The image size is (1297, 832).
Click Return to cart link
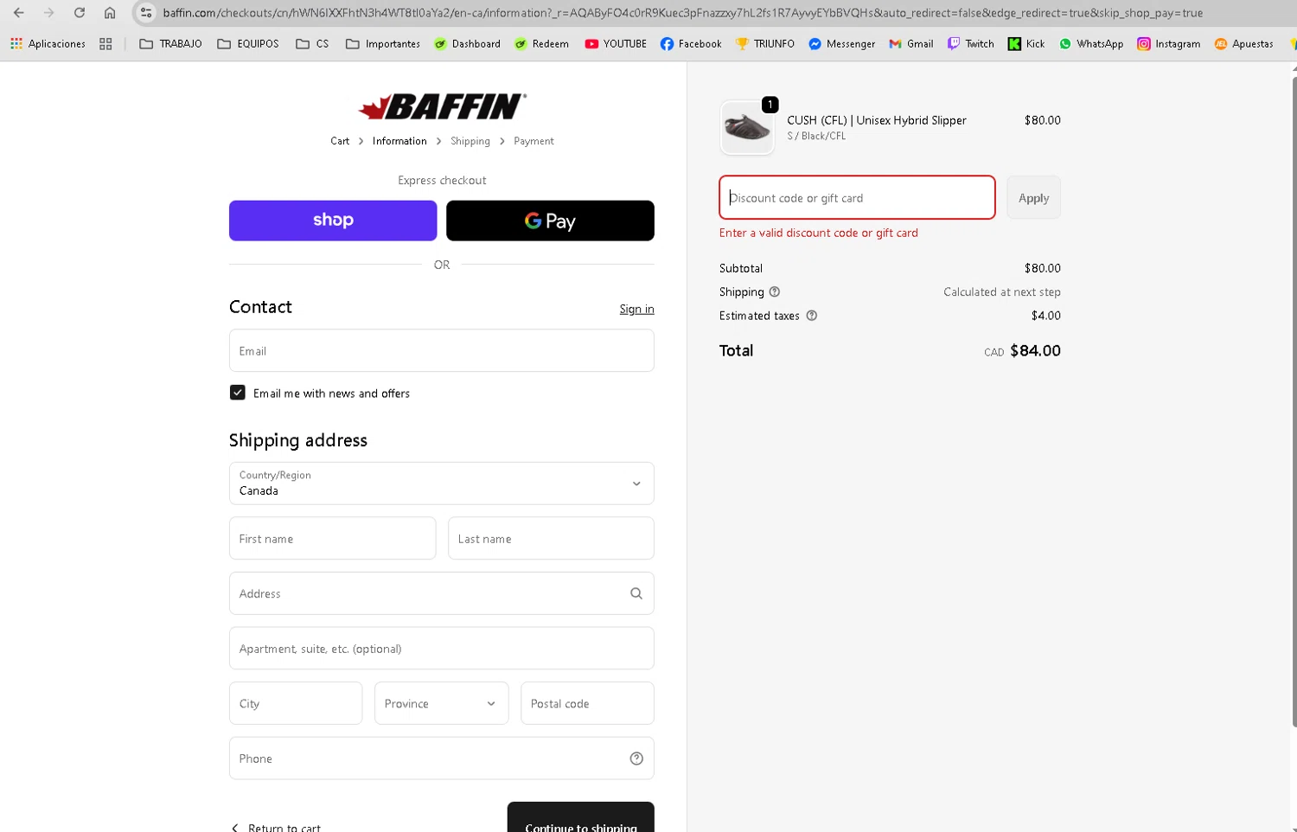276,827
